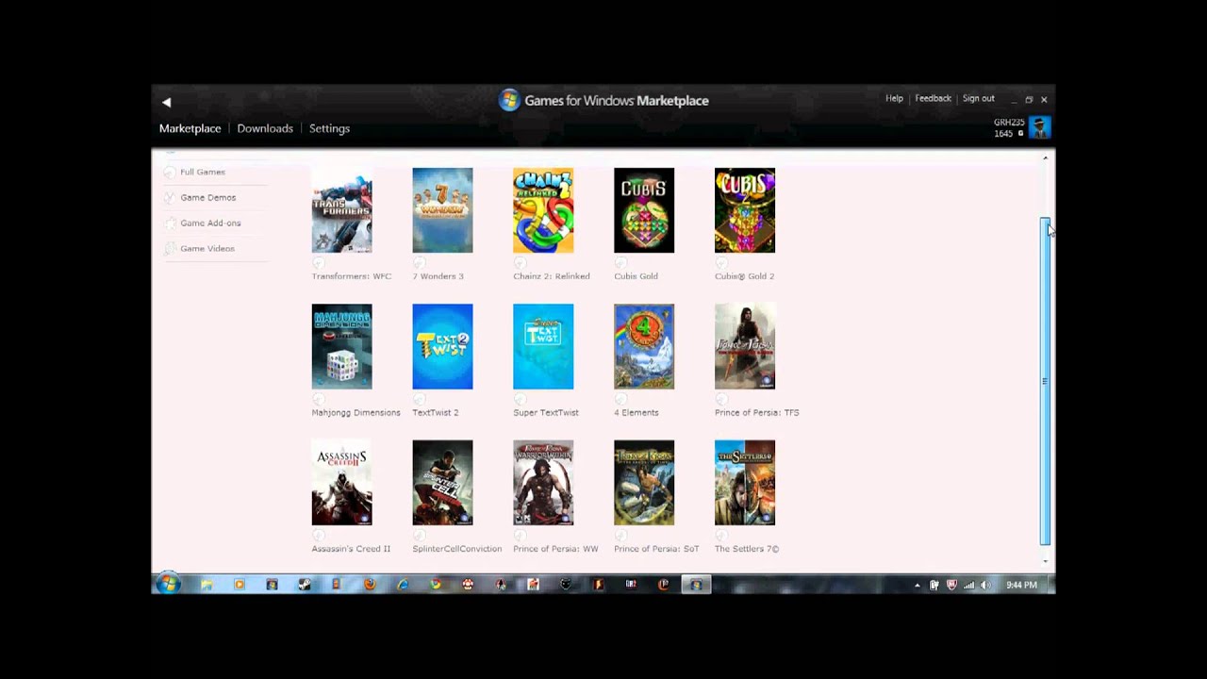Click the Help link
Image resolution: width=1207 pixels, height=679 pixels.
[894, 98]
